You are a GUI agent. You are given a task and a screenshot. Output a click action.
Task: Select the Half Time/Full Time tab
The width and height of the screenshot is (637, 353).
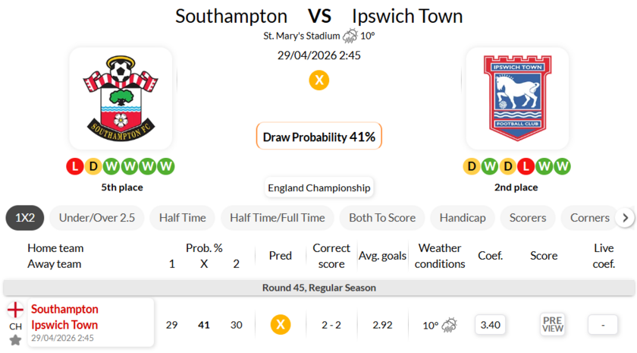point(277,218)
